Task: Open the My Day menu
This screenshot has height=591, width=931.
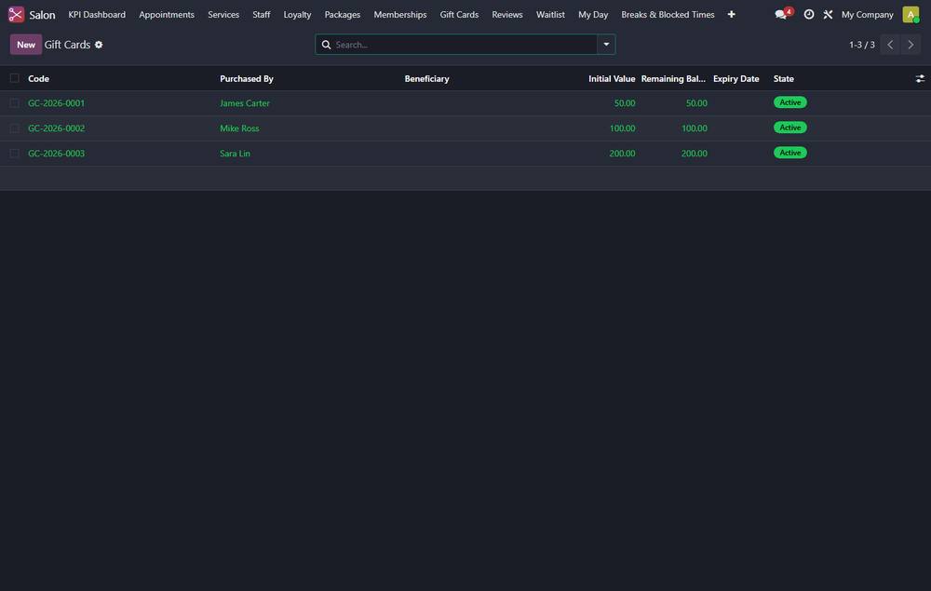Action: [592, 14]
